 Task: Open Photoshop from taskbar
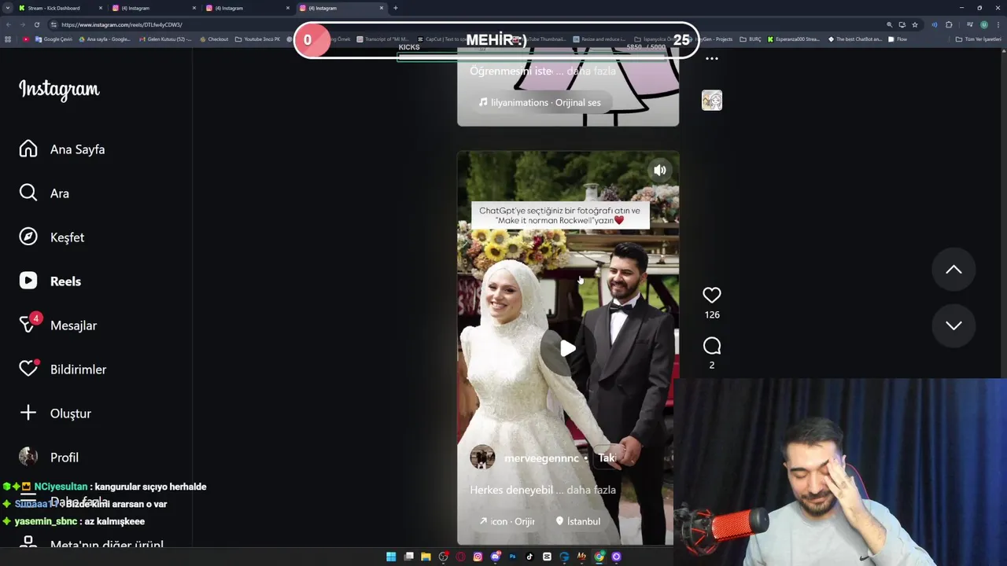coord(512,557)
